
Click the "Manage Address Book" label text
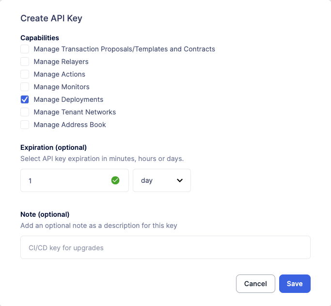point(70,125)
